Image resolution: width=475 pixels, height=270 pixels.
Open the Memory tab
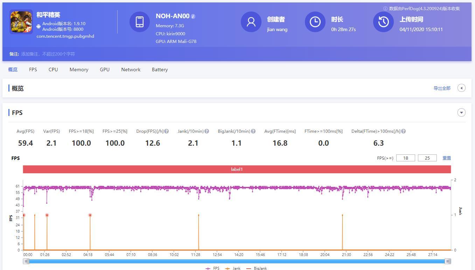[x=79, y=70]
